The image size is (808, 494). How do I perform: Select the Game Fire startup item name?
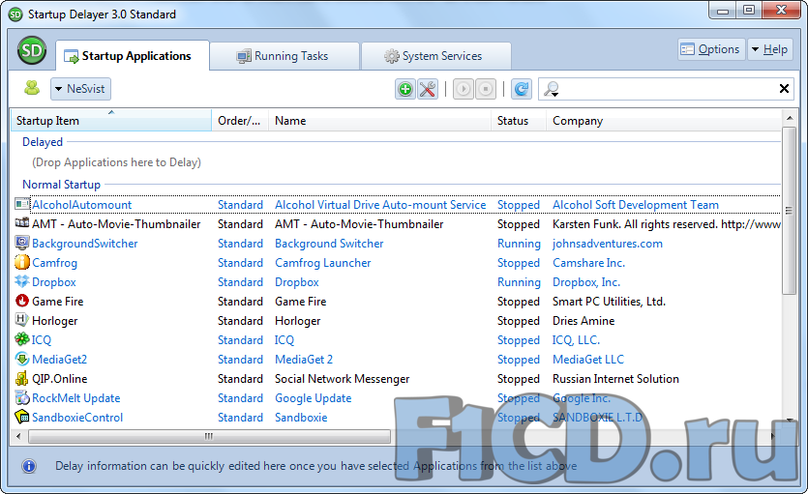click(x=58, y=302)
